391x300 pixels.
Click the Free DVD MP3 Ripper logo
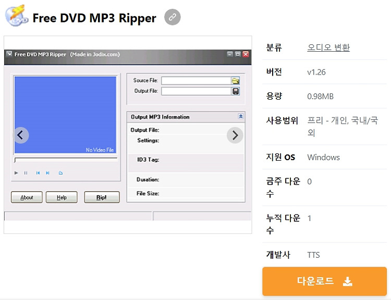coord(17,16)
